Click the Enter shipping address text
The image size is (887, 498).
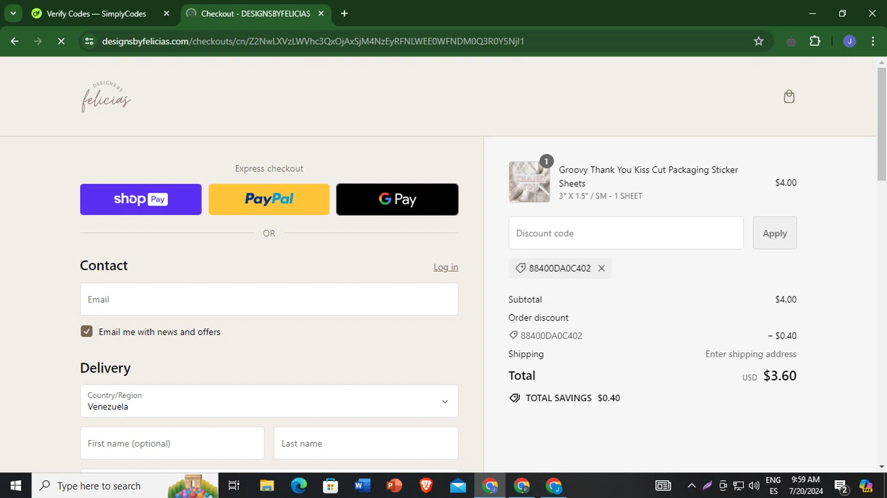(x=751, y=354)
